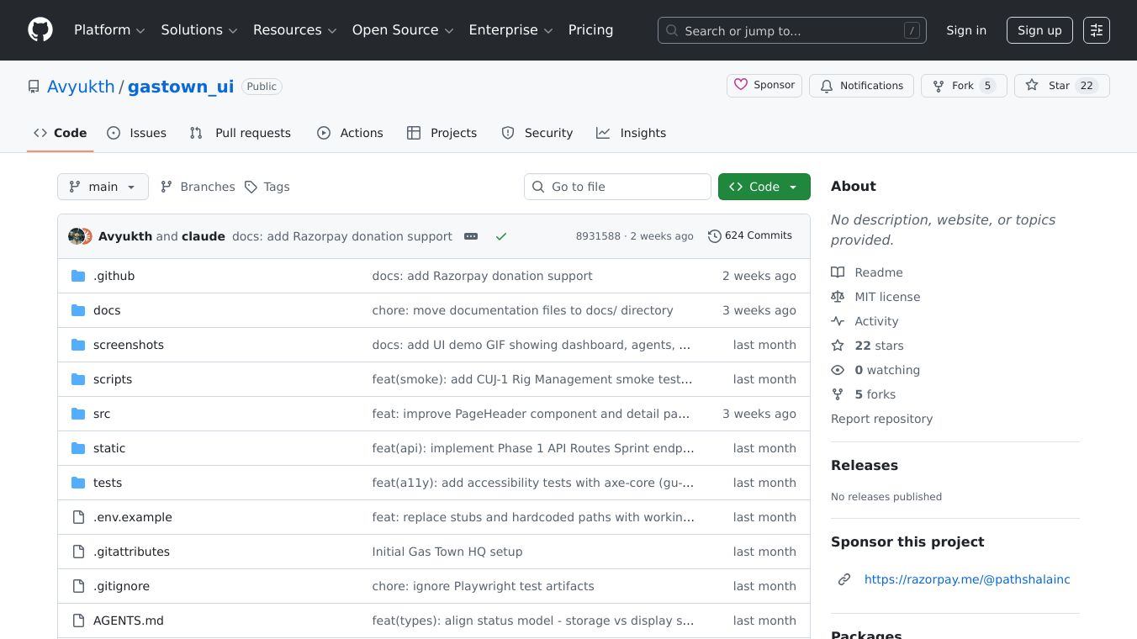The height and width of the screenshot is (639, 1137).
Task: Click the Fork repository icon
Action: pyautogui.click(x=939, y=86)
